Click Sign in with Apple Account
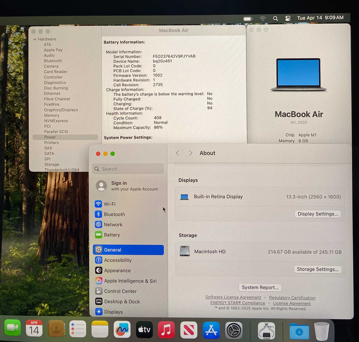 127,186
